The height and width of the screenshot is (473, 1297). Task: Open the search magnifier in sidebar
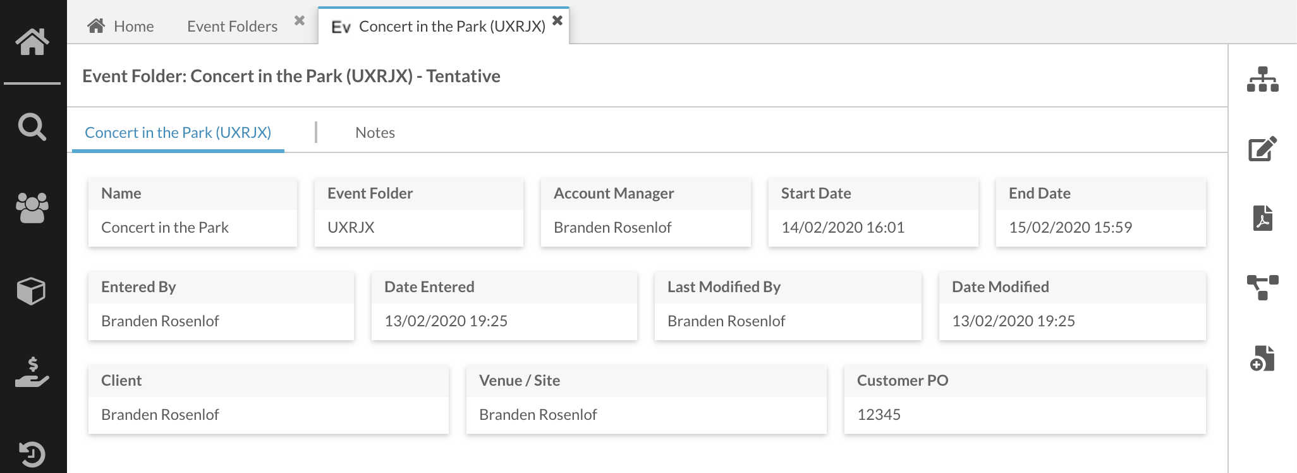[x=32, y=126]
